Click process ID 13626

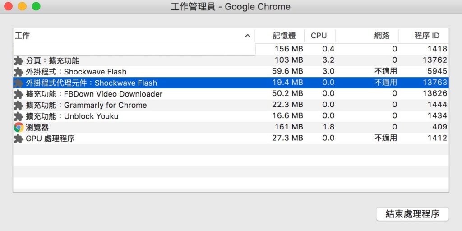pos(435,94)
